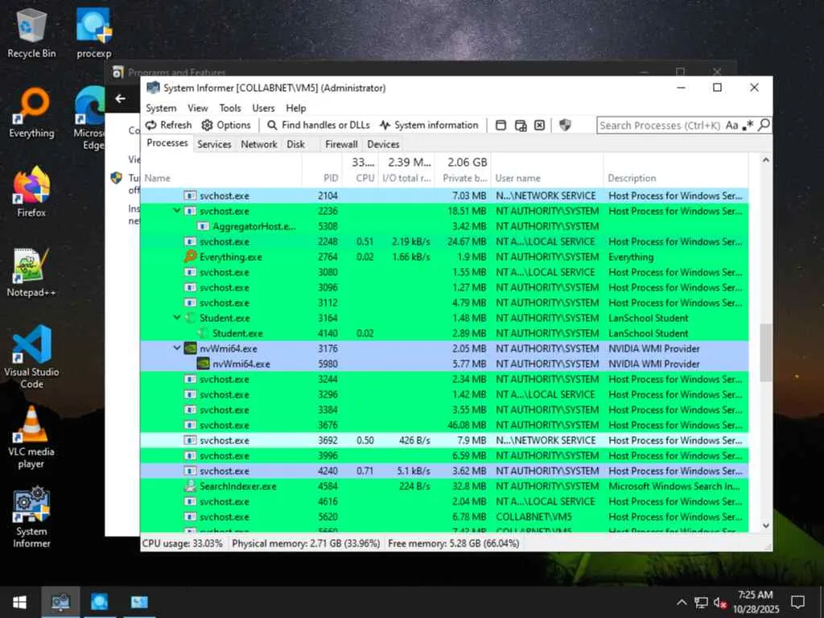The width and height of the screenshot is (824, 618).
Task: Open the Recycle Bin desktop icon
Action: [x=31, y=34]
